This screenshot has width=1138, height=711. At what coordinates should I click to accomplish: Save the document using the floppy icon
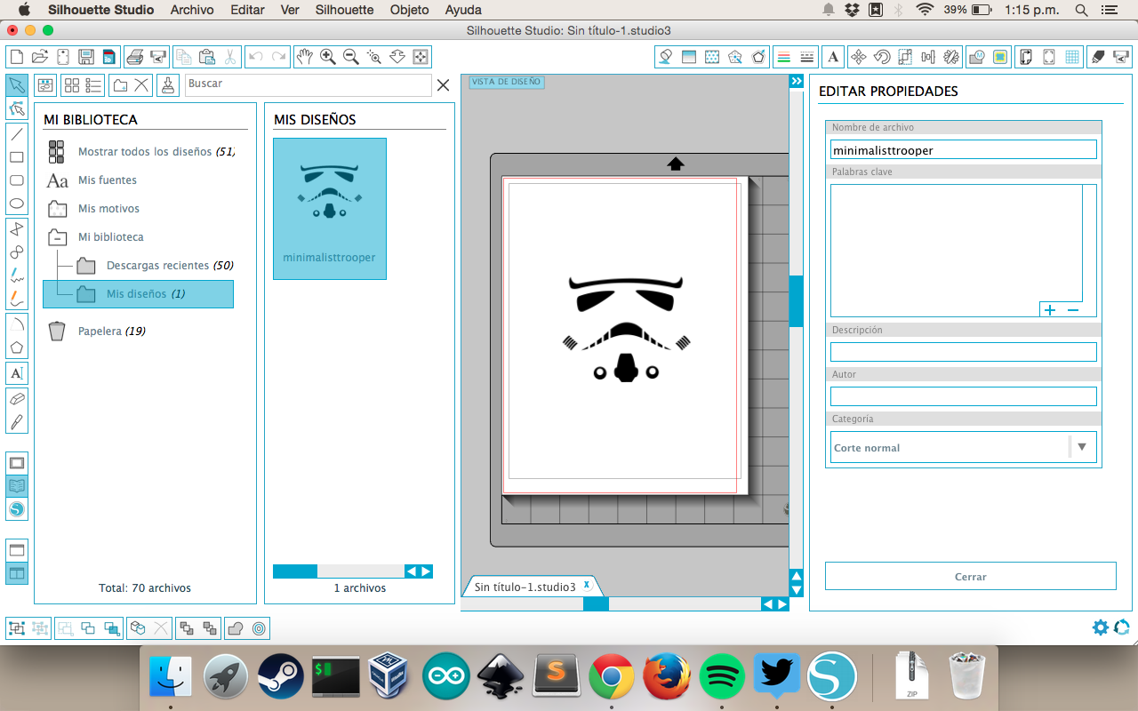(x=86, y=57)
